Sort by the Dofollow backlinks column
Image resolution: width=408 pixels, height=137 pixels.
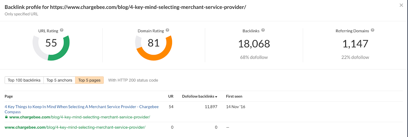200,96
